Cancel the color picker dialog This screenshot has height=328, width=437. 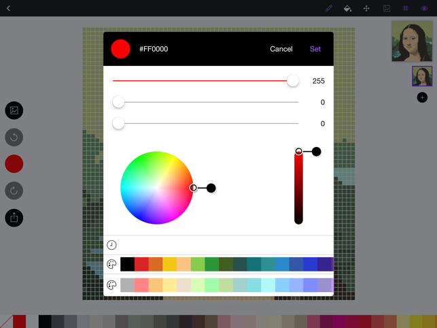click(x=281, y=49)
